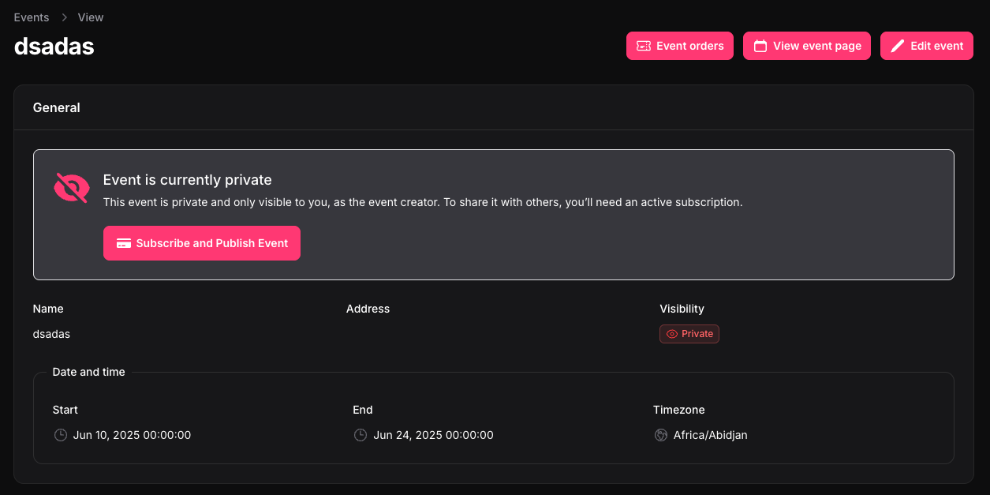Screen dimensions: 990x495
Task: Click the clock icon beside the End date
Action: (361, 435)
